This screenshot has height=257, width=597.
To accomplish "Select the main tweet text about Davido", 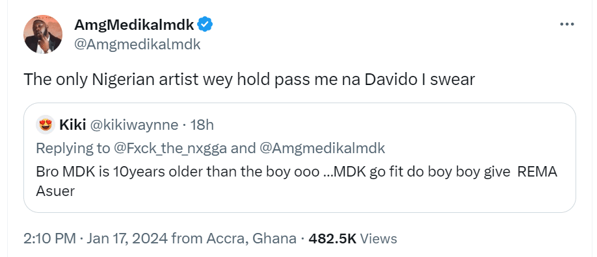I will (x=249, y=79).
